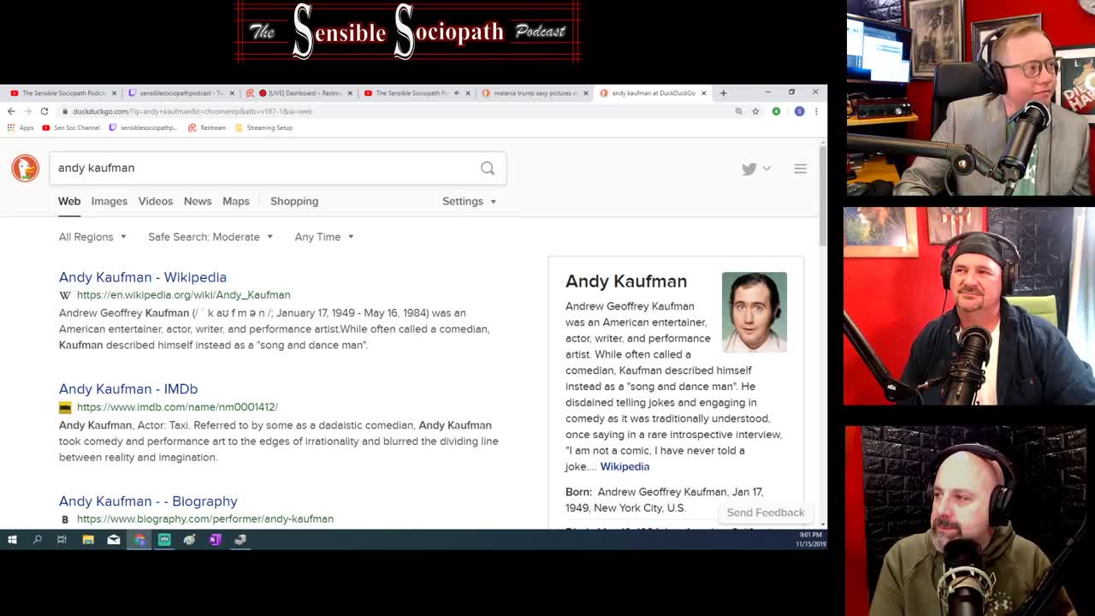The width and height of the screenshot is (1095, 616).
Task: Click Andy Kaufman portrait thumbnail
Action: click(755, 312)
